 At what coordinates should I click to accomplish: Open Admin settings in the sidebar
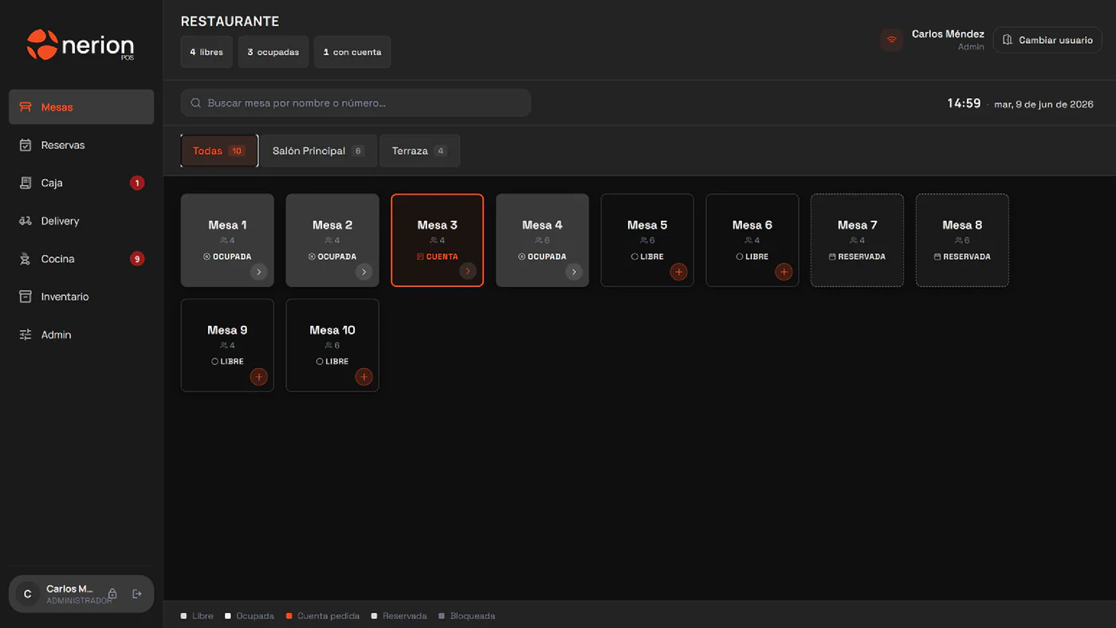pos(81,335)
